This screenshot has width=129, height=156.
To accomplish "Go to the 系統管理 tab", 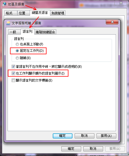I will point(58,13).
